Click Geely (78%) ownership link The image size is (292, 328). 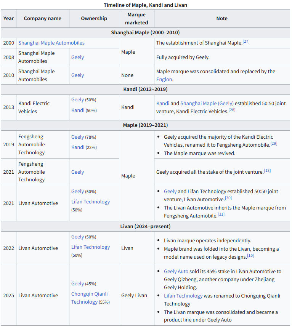(x=77, y=137)
